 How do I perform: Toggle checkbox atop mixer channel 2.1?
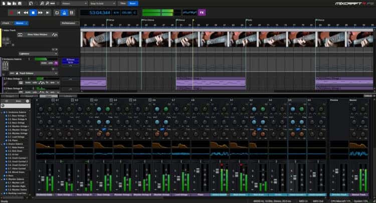(53, 100)
